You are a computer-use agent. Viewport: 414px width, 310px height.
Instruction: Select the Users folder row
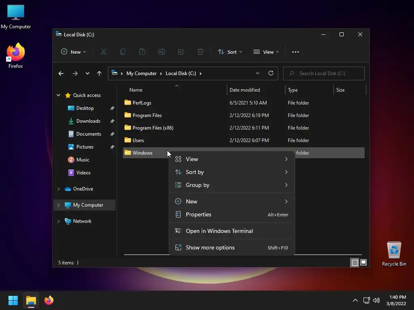point(244,140)
